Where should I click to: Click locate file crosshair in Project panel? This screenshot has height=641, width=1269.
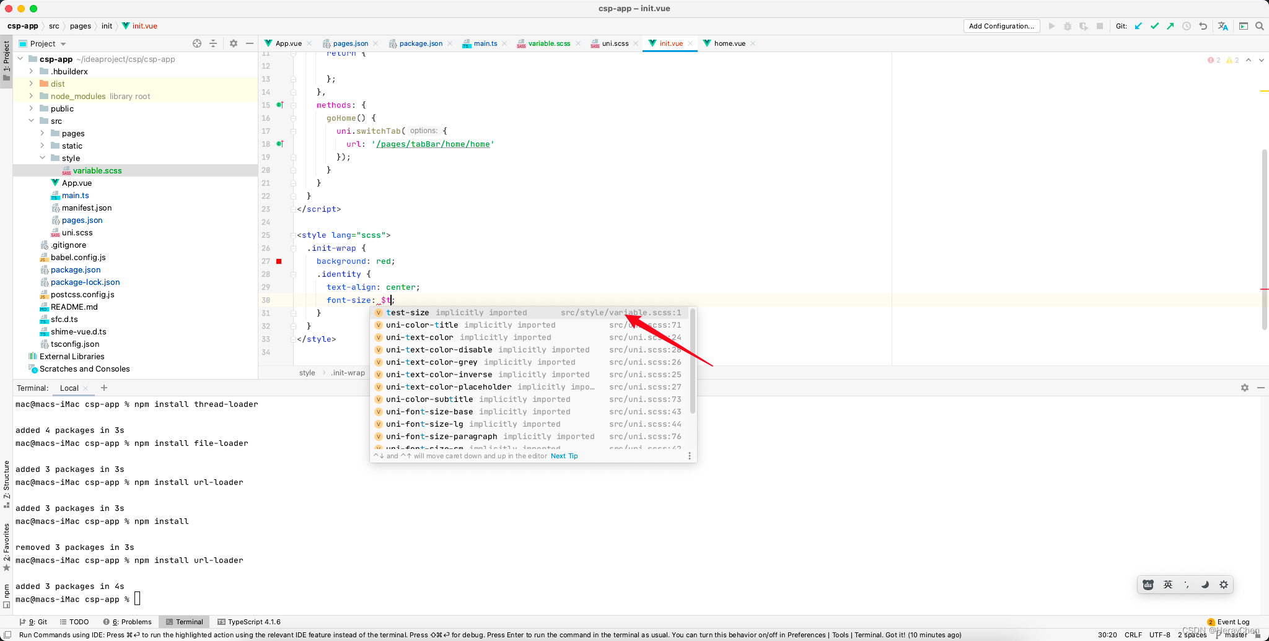[x=197, y=43]
